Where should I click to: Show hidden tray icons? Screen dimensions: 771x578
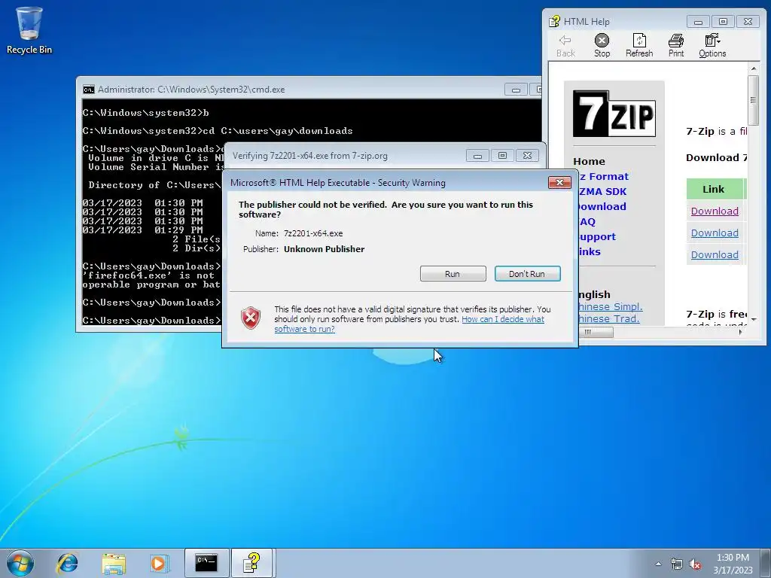658,564
